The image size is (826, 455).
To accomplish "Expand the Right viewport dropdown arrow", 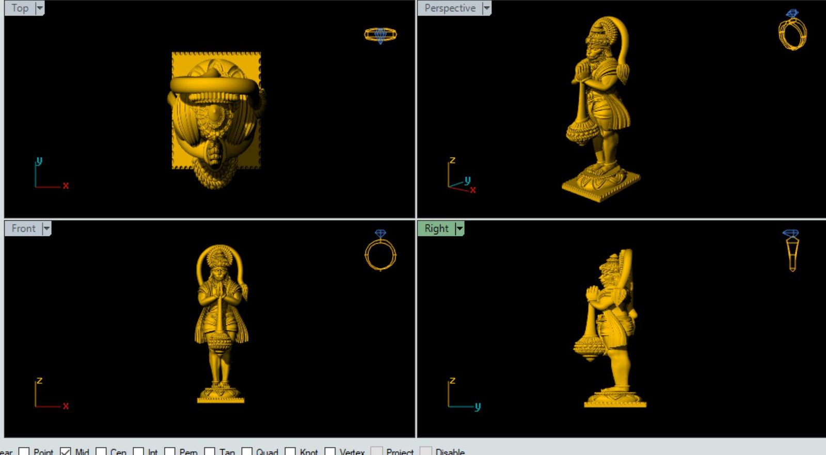I will coord(459,229).
